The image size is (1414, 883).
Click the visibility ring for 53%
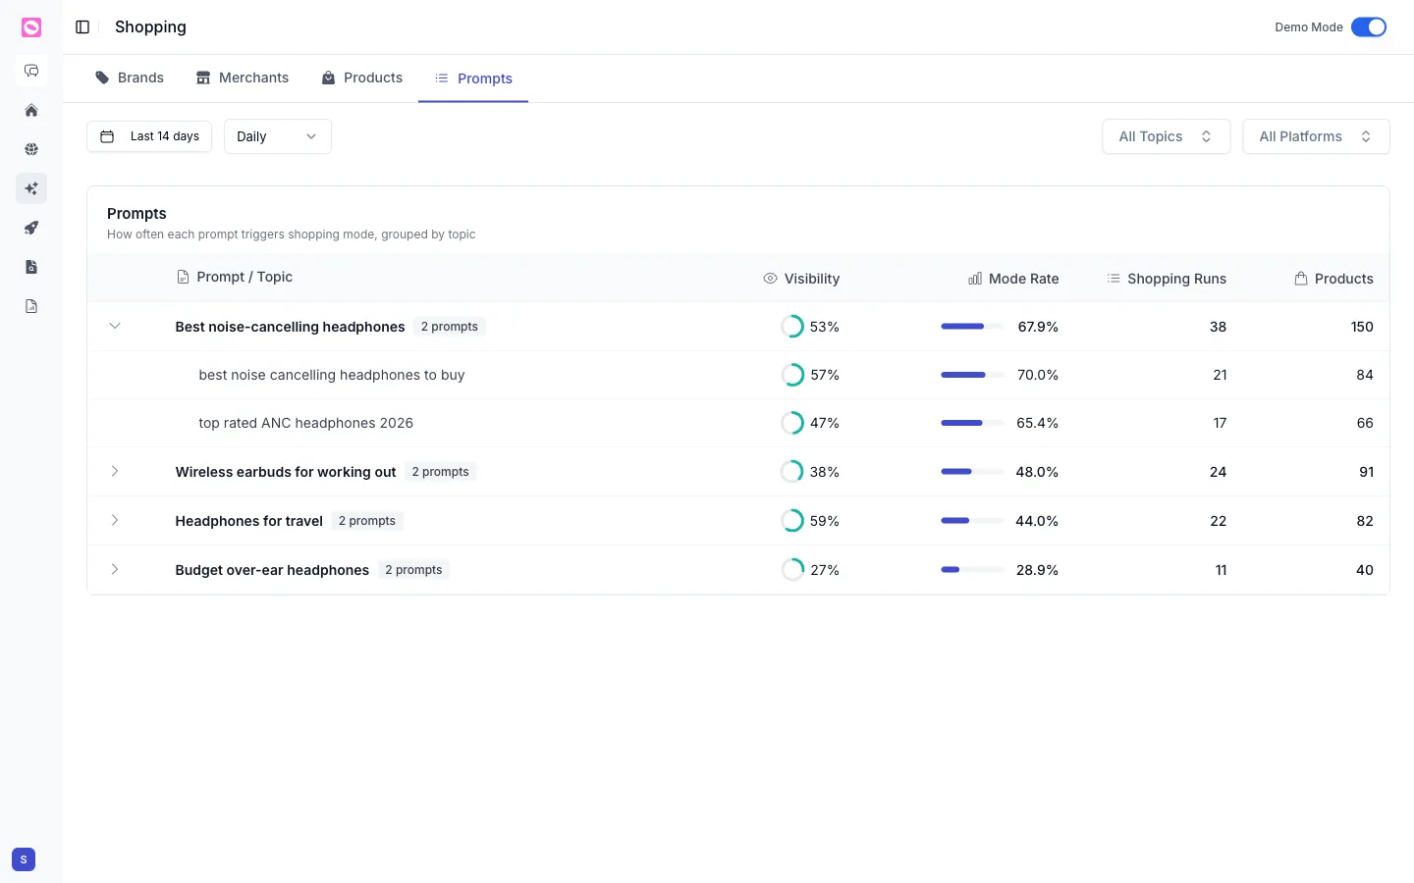point(792,327)
